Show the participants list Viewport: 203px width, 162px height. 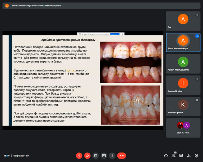174,156
